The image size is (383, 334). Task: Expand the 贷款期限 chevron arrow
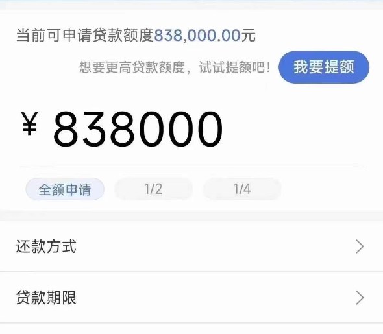coord(360,298)
